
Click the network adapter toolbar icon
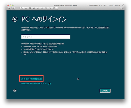[26, 8]
